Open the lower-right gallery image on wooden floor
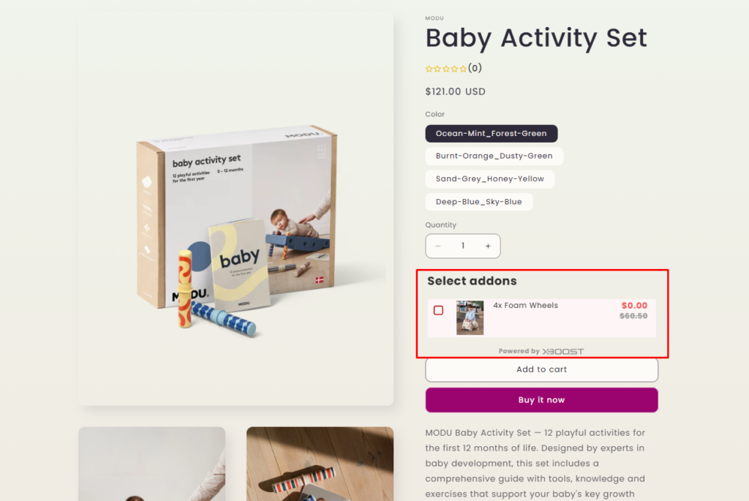 (x=320, y=464)
